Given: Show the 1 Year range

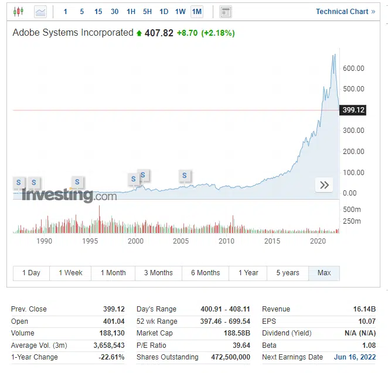Looking at the screenshot, I should point(248,273).
